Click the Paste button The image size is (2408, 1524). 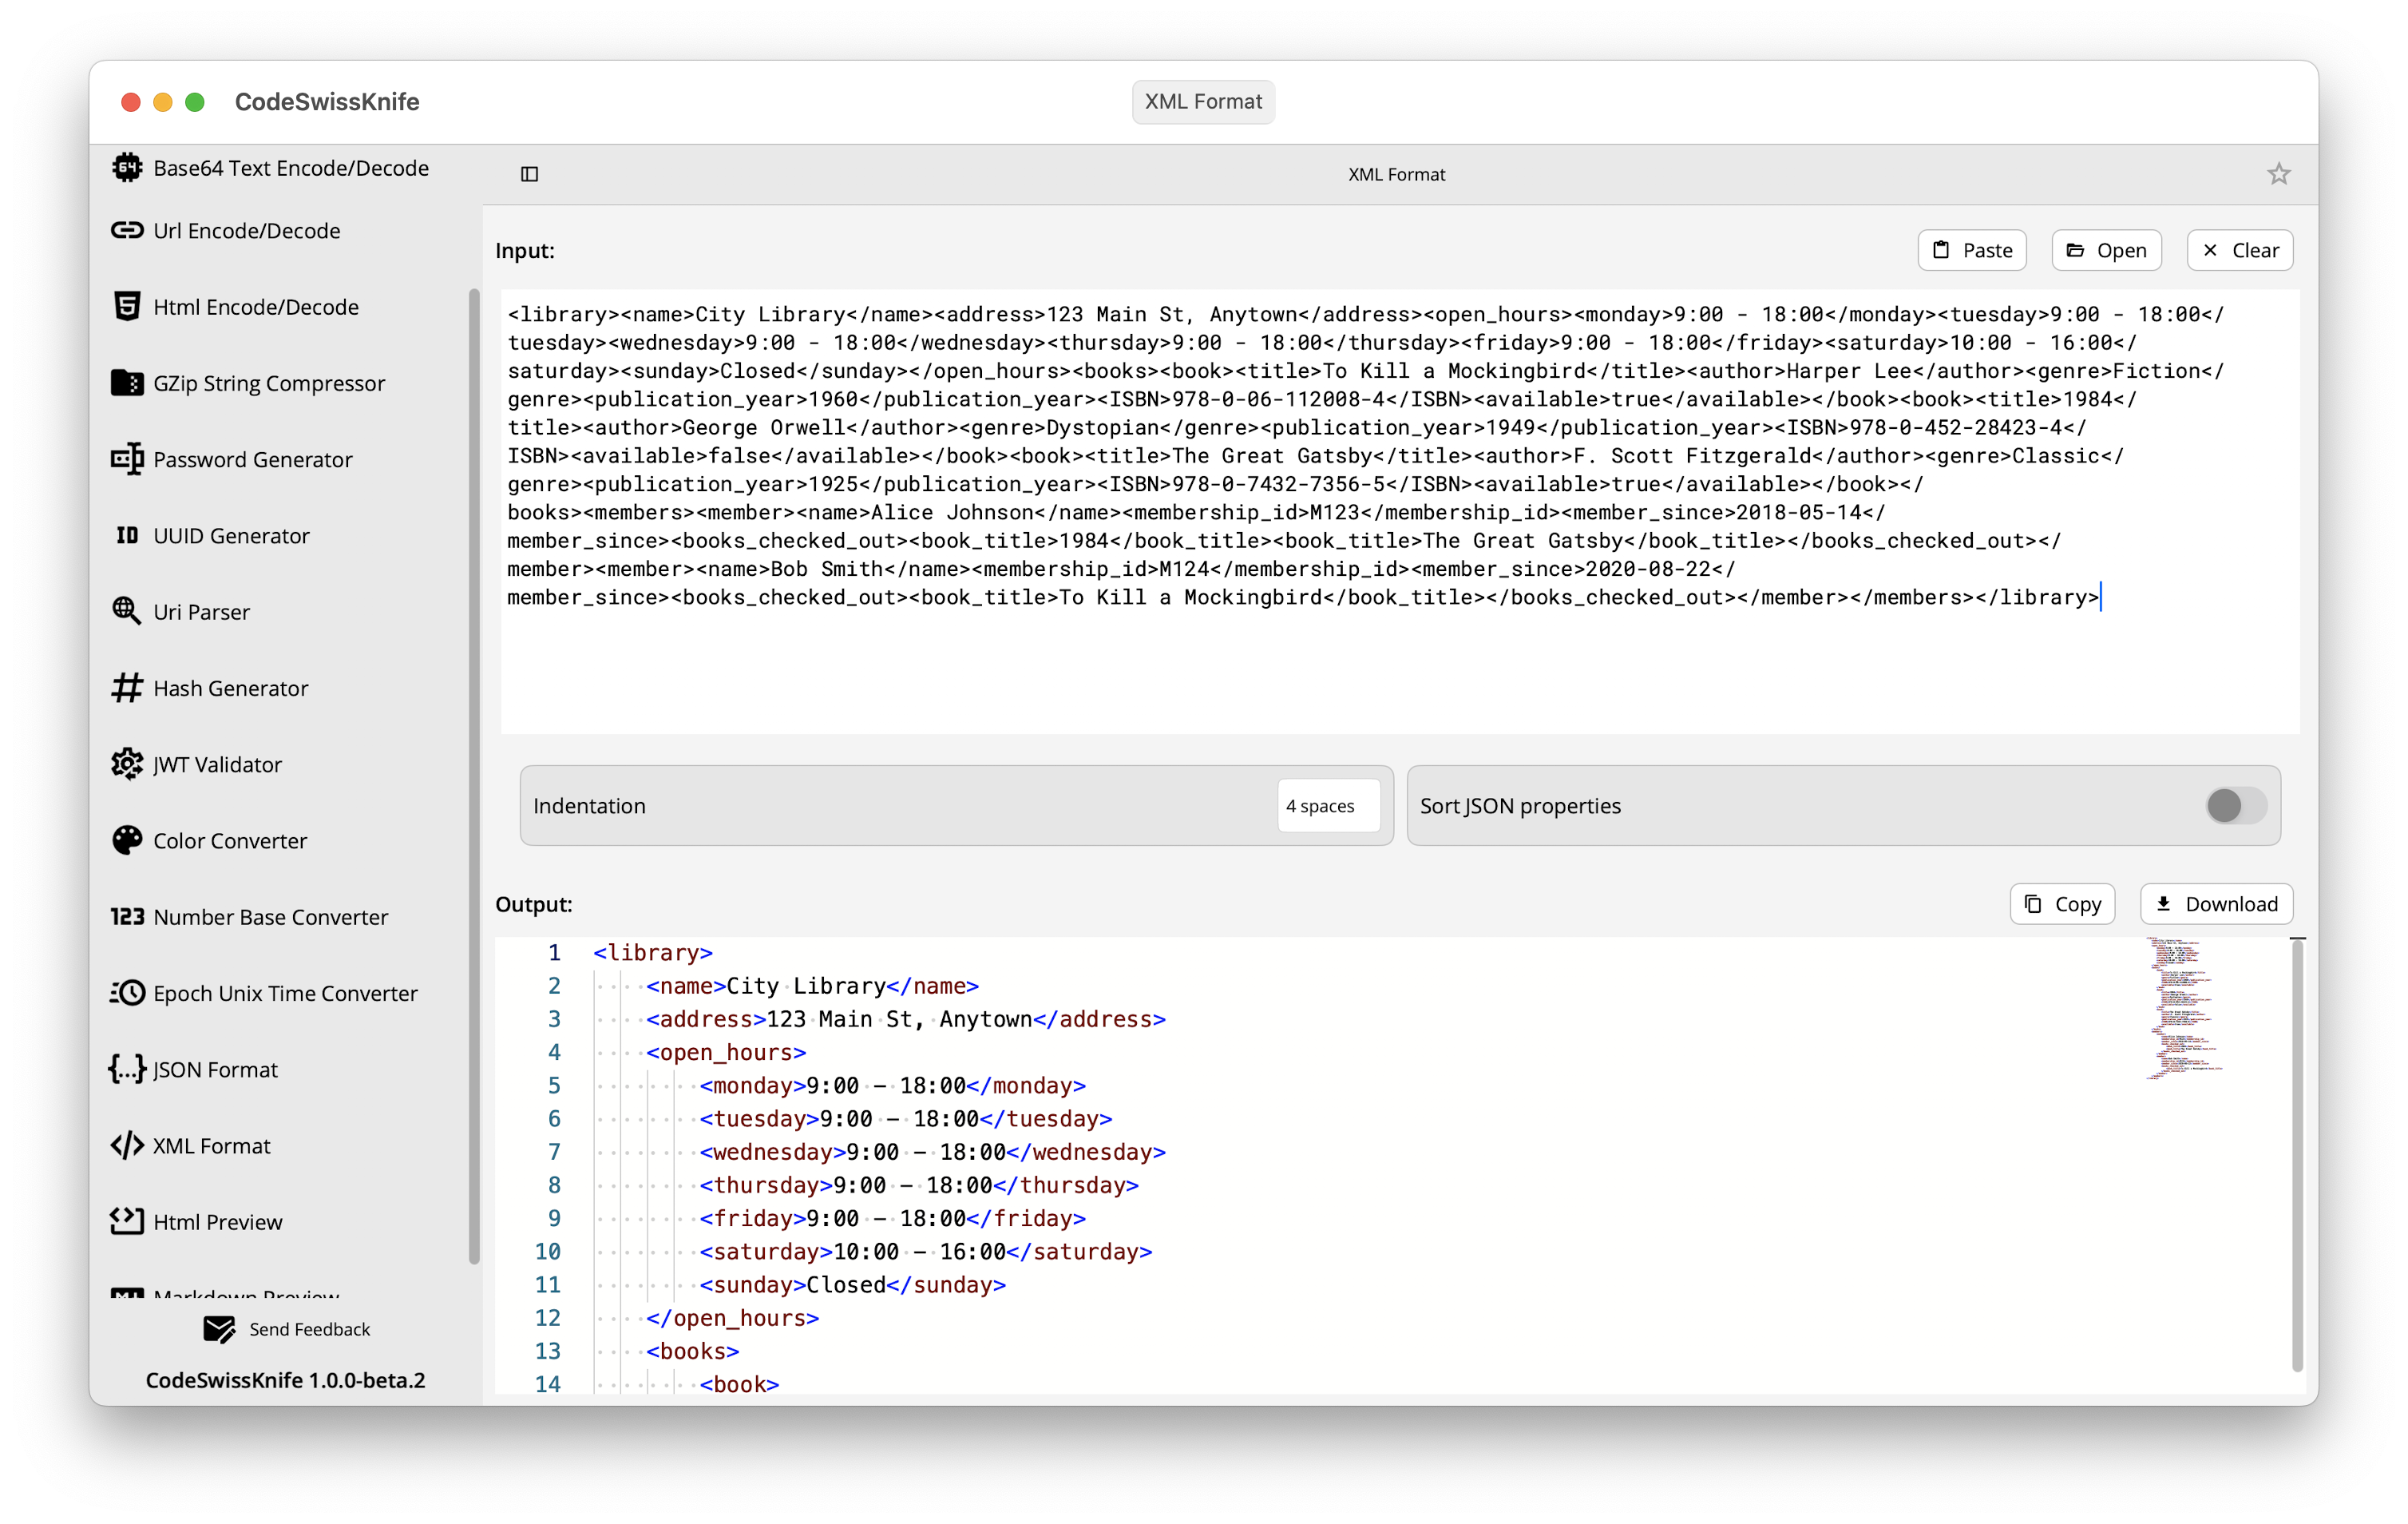click(1972, 250)
